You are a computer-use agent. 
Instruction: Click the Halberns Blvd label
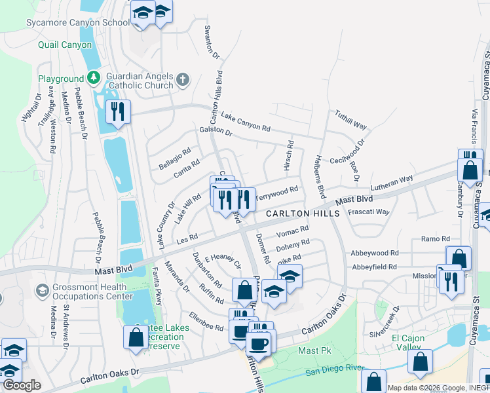(x=320, y=177)
